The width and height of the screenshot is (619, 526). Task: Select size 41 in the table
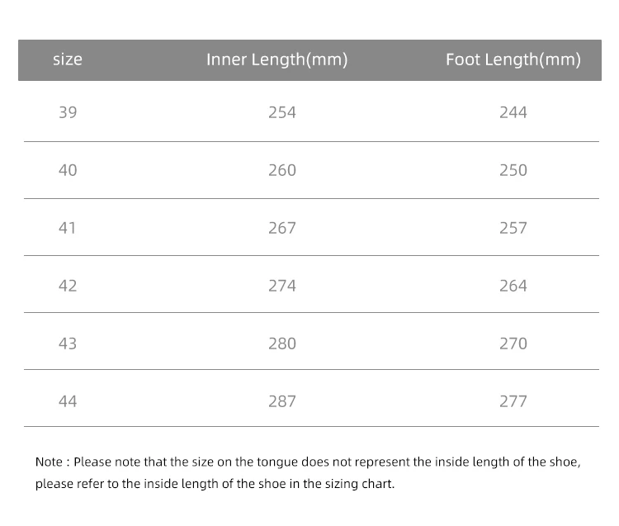[68, 228]
